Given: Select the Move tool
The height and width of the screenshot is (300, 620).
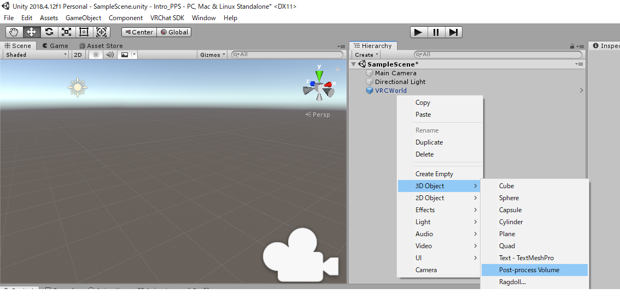Looking at the screenshot, I should point(32,32).
